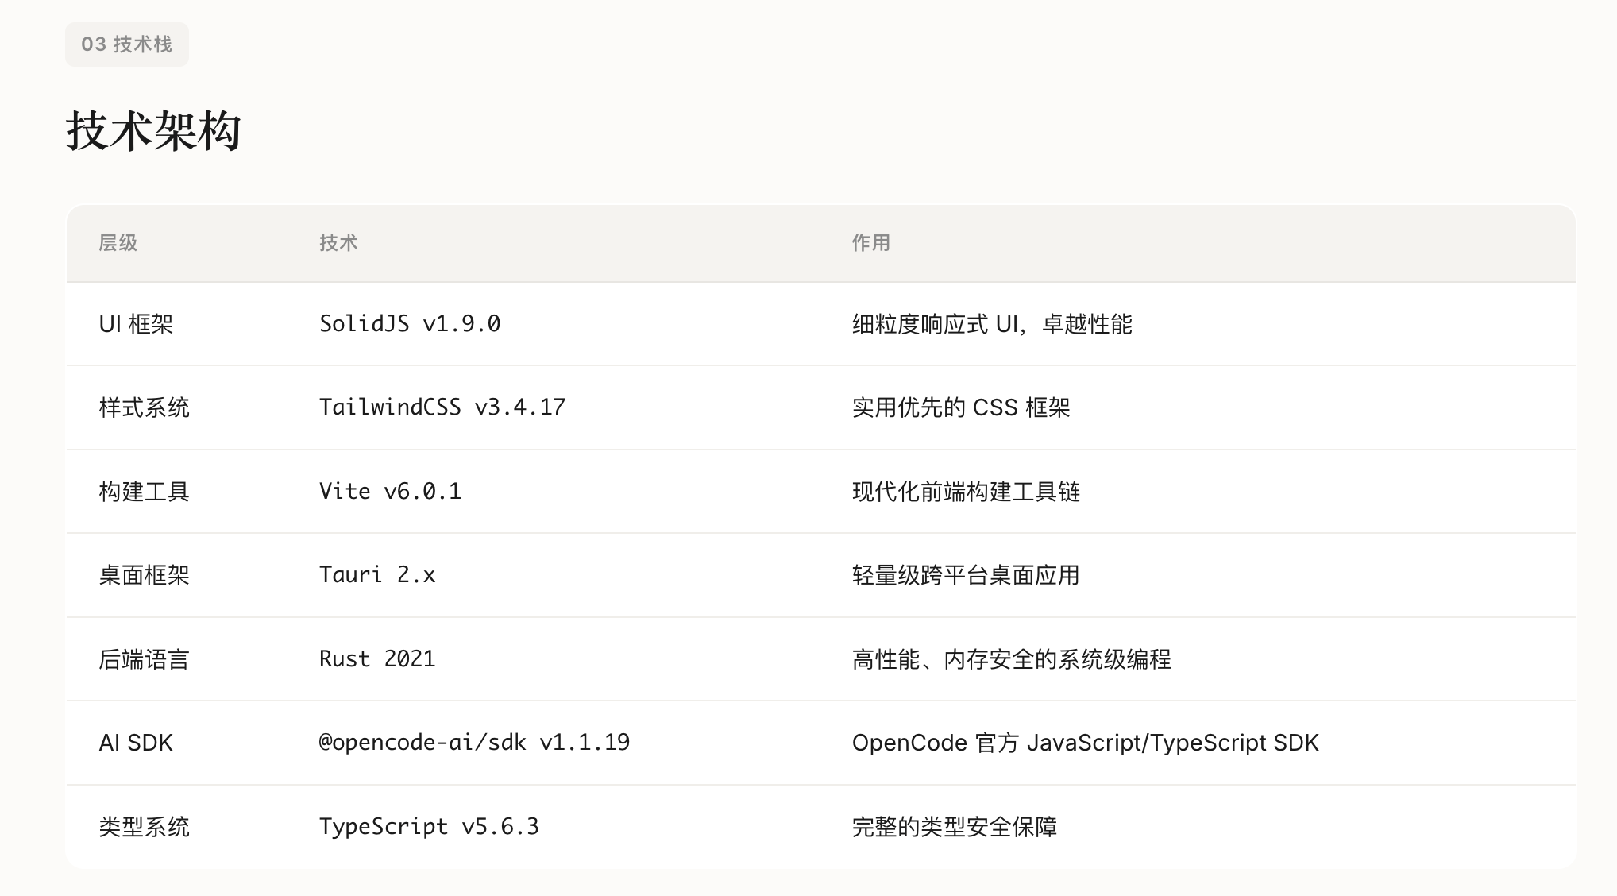Select the UI 框架 row label

click(136, 324)
